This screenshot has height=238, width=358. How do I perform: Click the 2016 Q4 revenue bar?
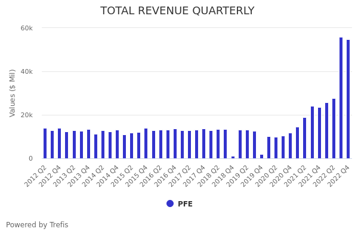[x=175, y=144]
